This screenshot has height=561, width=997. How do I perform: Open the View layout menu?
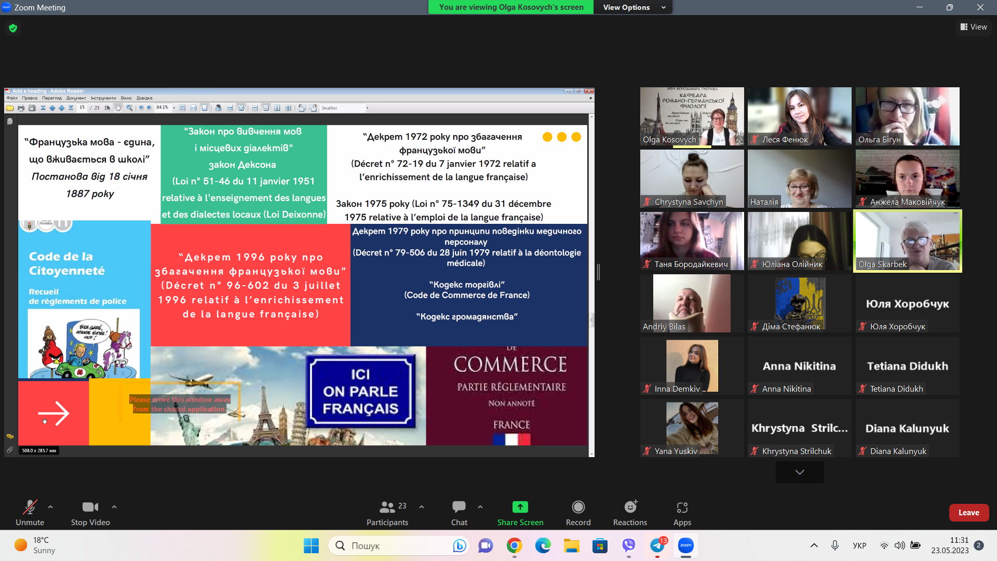[x=974, y=27]
